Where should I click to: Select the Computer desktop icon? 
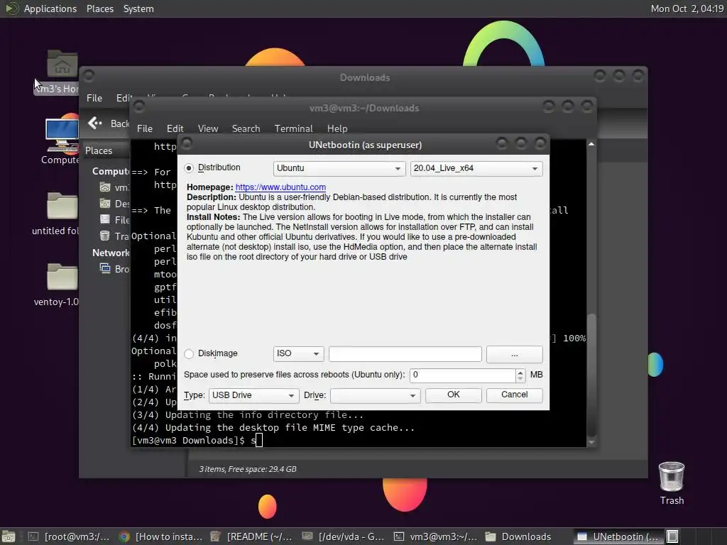tap(62, 139)
